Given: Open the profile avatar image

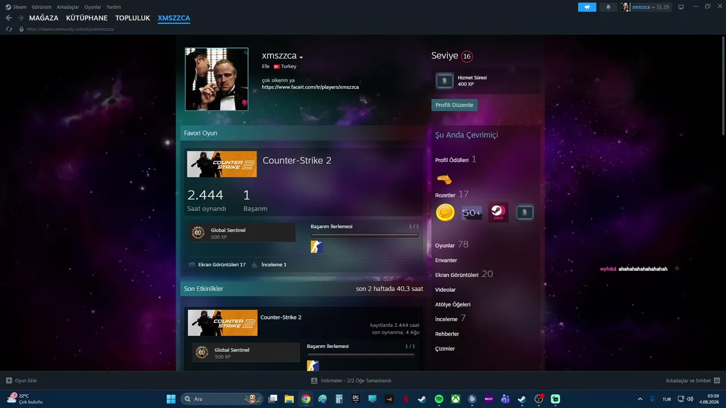Looking at the screenshot, I should tap(217, 79).
